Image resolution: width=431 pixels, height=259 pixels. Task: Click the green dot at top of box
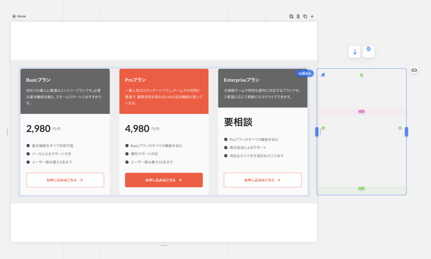(x=361, y=75)
